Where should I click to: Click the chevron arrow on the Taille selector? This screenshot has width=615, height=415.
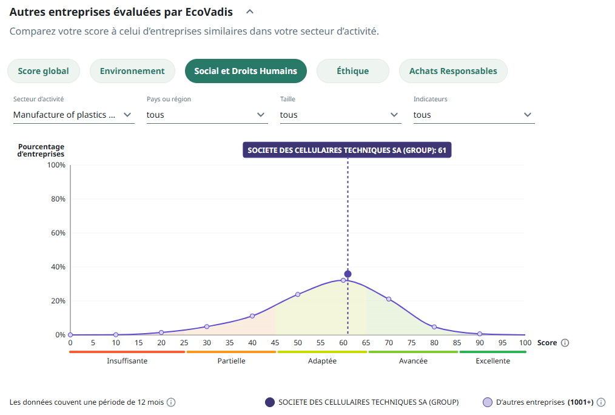tap(394, 115)
